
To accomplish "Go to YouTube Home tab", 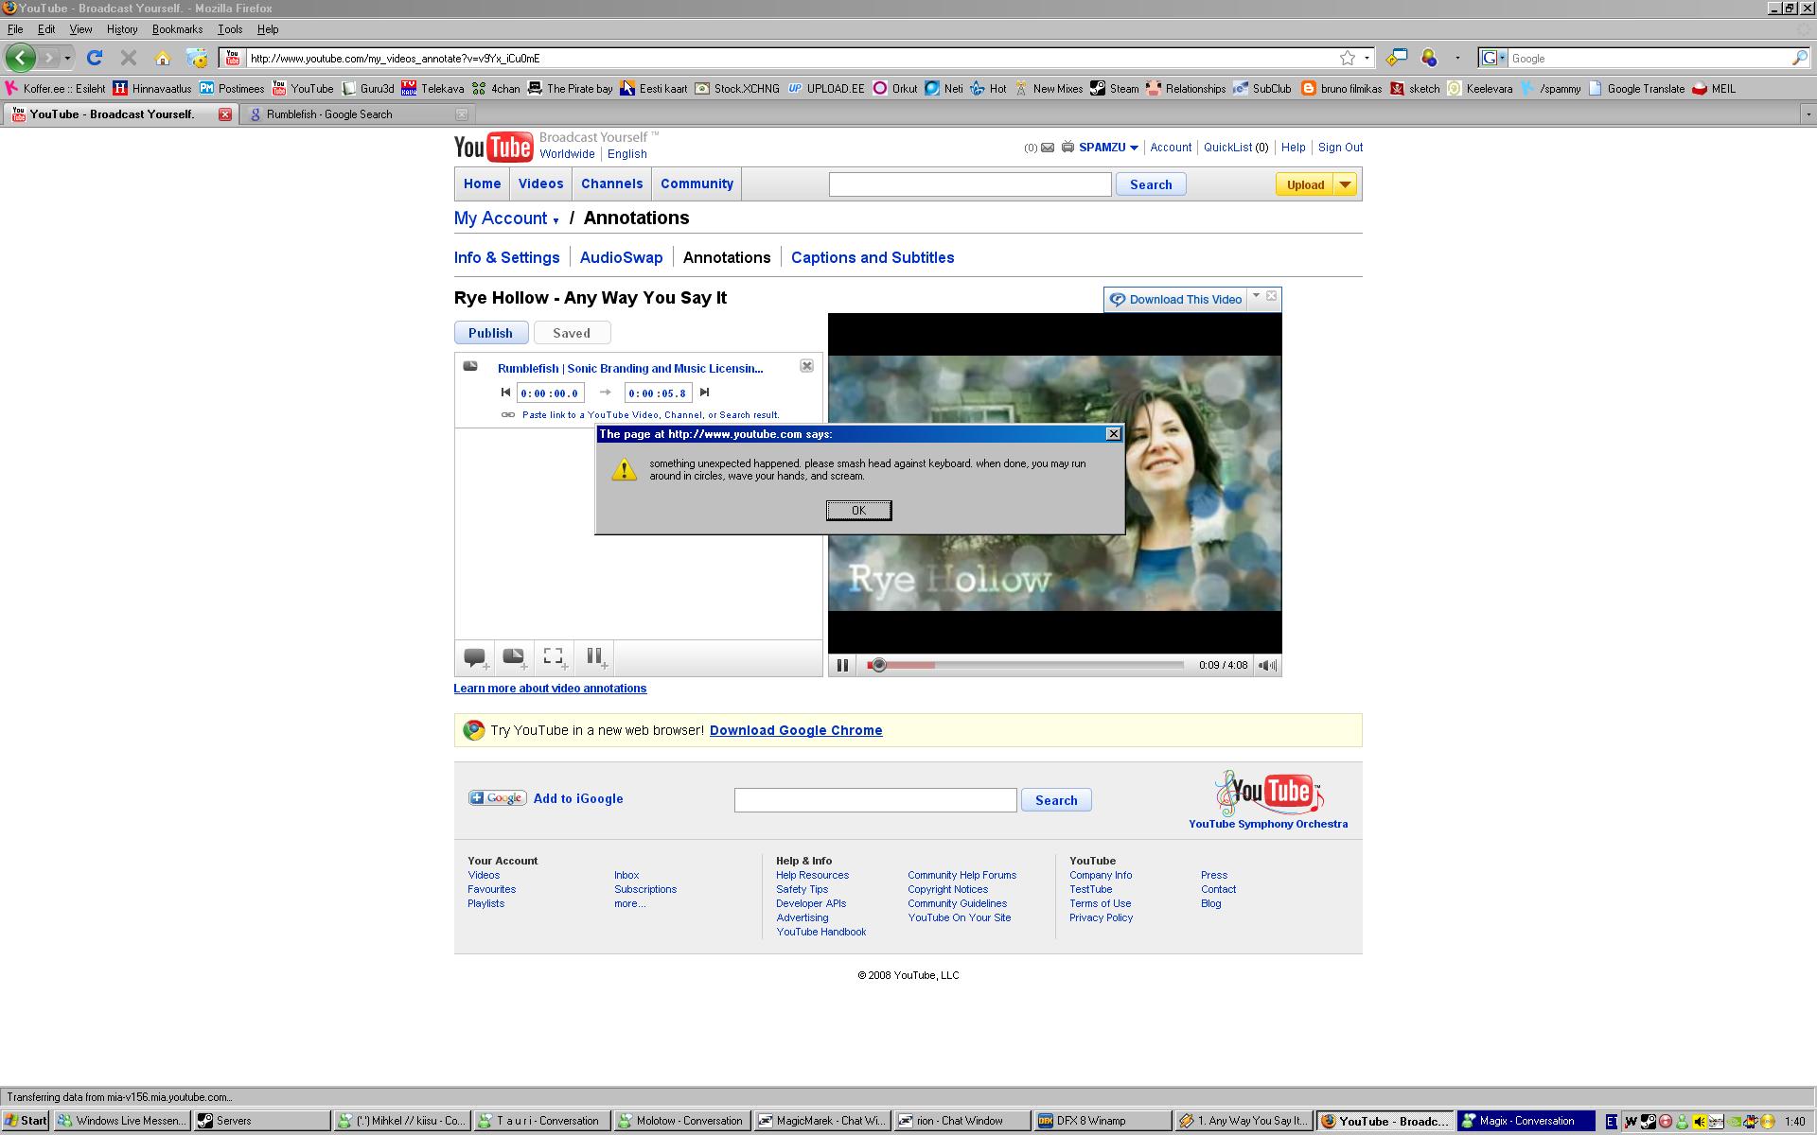I will click(x=482, y=183).
